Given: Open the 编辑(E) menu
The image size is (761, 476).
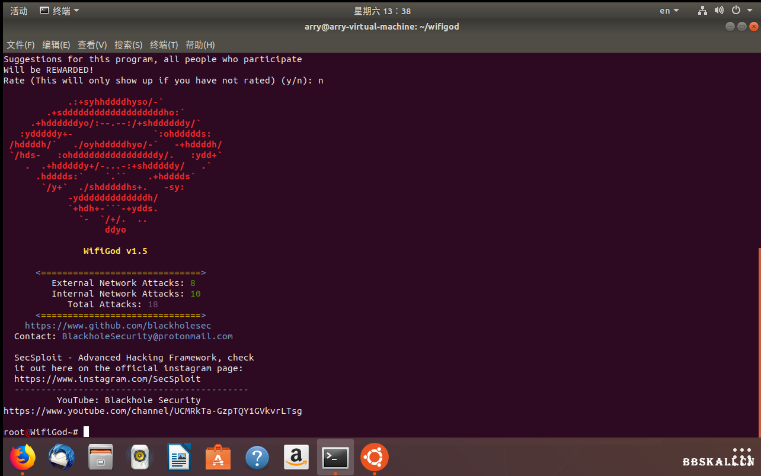Looking at the screenshot, I should coord(56,45).
